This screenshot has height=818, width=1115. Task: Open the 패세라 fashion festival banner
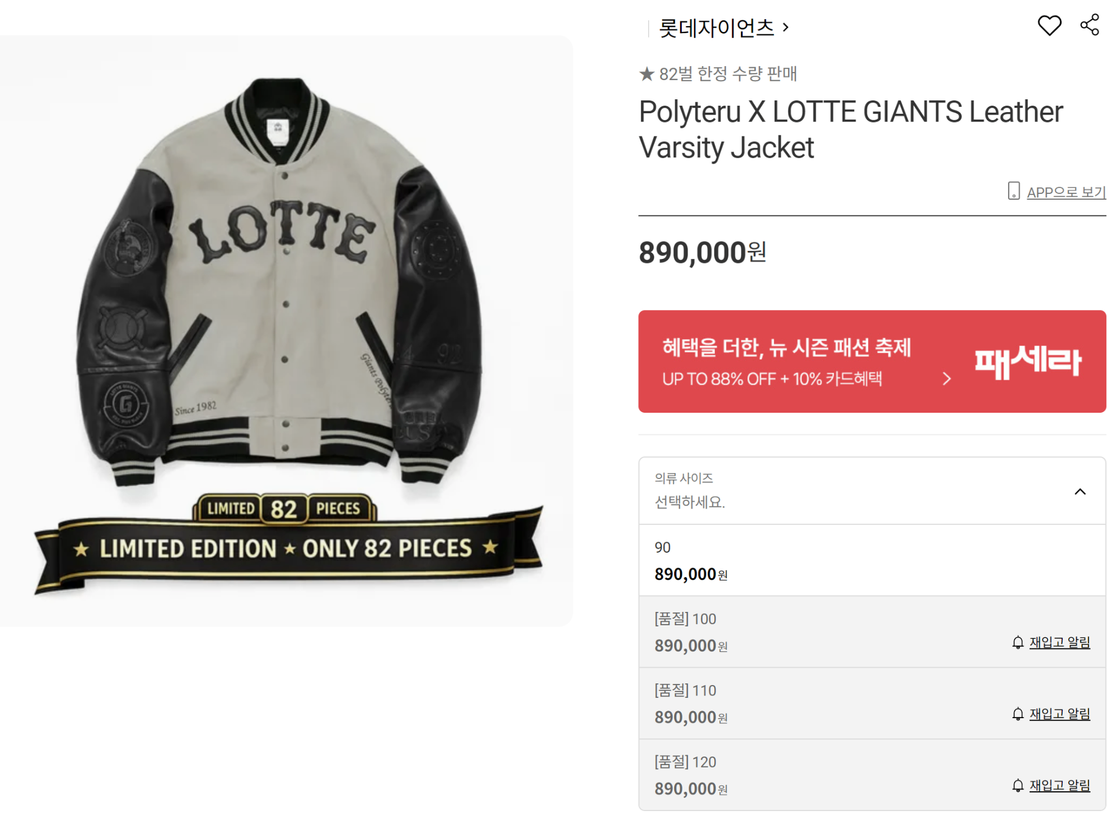point(871,361)
